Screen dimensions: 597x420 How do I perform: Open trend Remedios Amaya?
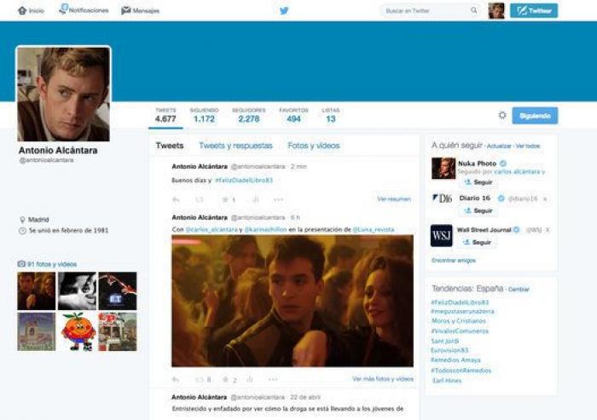click(x=455, y=360)
